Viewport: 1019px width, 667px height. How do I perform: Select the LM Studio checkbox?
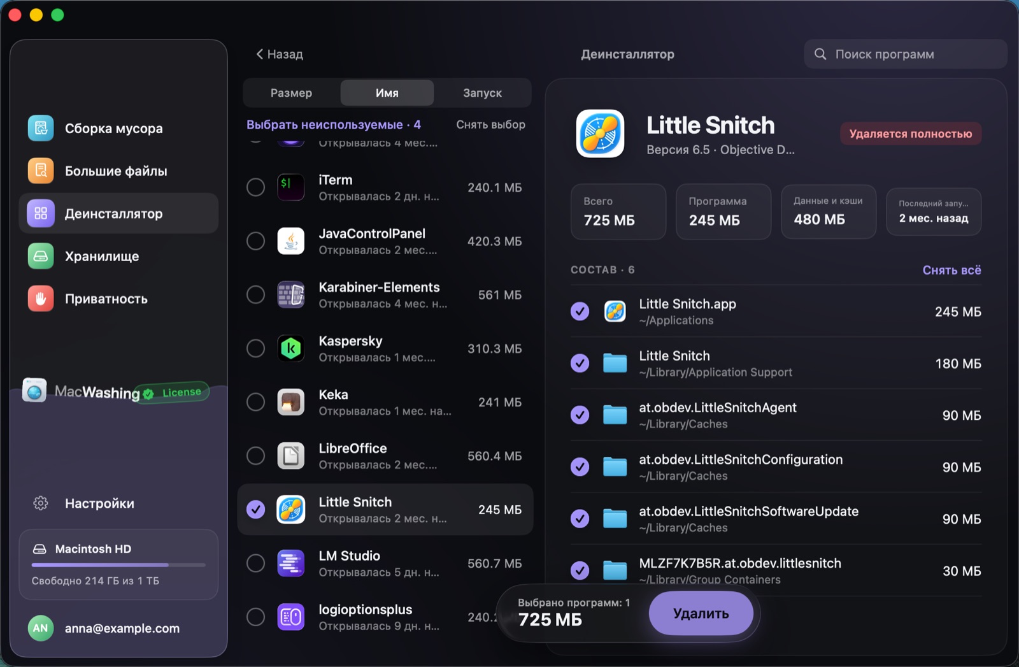point(255,563)
